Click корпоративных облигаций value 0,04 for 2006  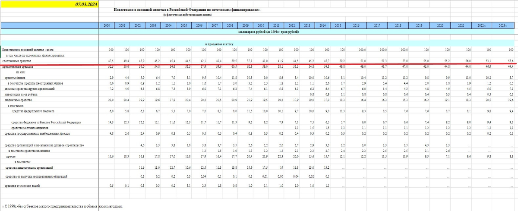click(203, 177)
